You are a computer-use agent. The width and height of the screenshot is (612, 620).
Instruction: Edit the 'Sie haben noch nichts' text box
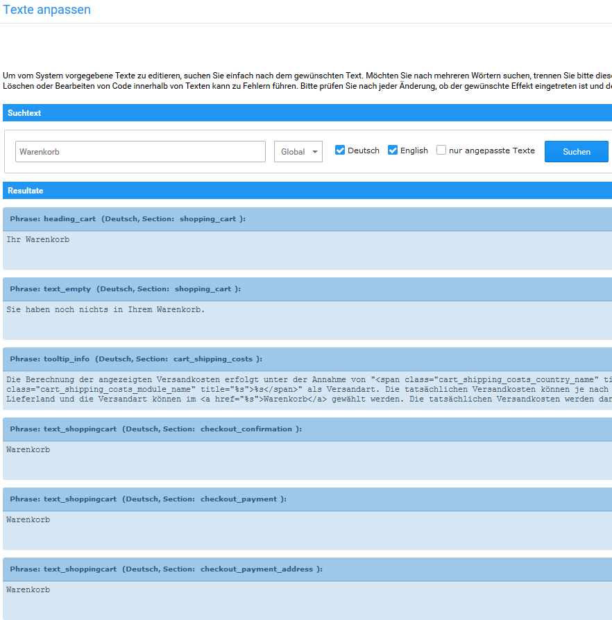click(x=307, y=320)
